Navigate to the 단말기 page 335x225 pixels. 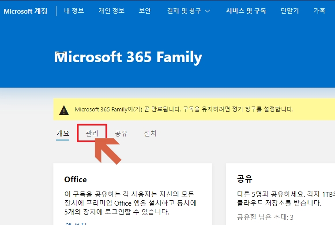pyautogui.click(x=290, y=11)
